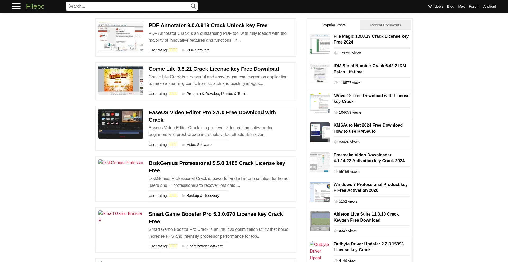Open the Android nav menu
Image resolution: width=508 pixels, height=262 pixels.
tap(489, 6)
